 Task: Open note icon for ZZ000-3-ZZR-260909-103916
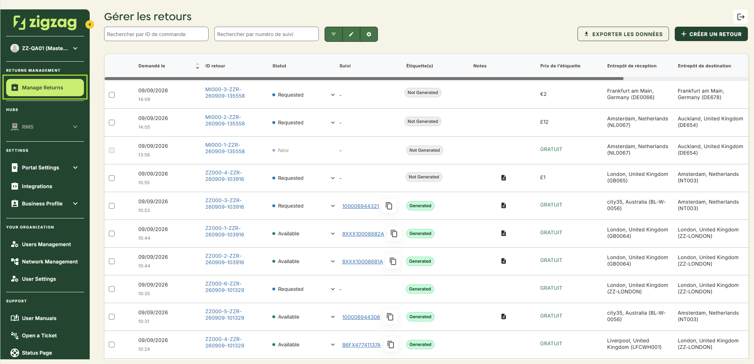pos(504,205)
